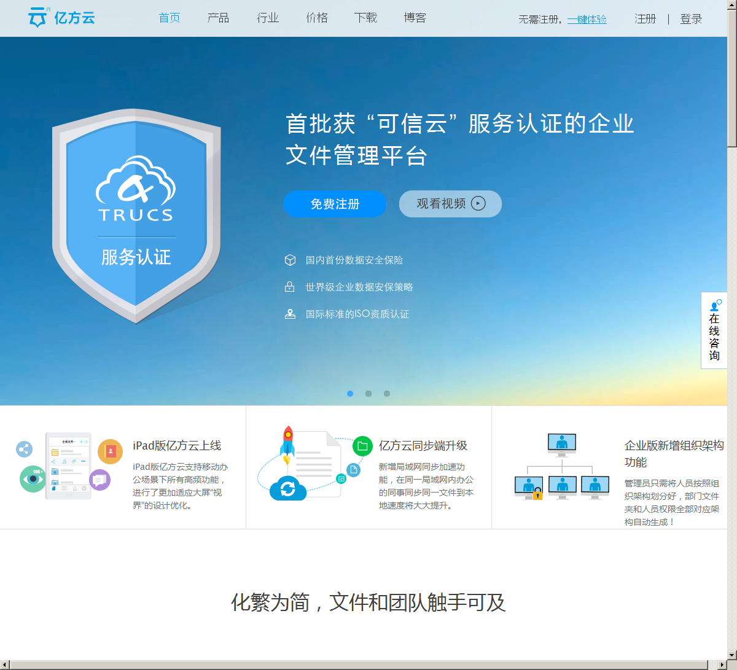Image resolution: width=737 pixels, height=670 pixels.
Task: Click the 一键体验 link
Action: pyautogui.click(x=587, y=19)
